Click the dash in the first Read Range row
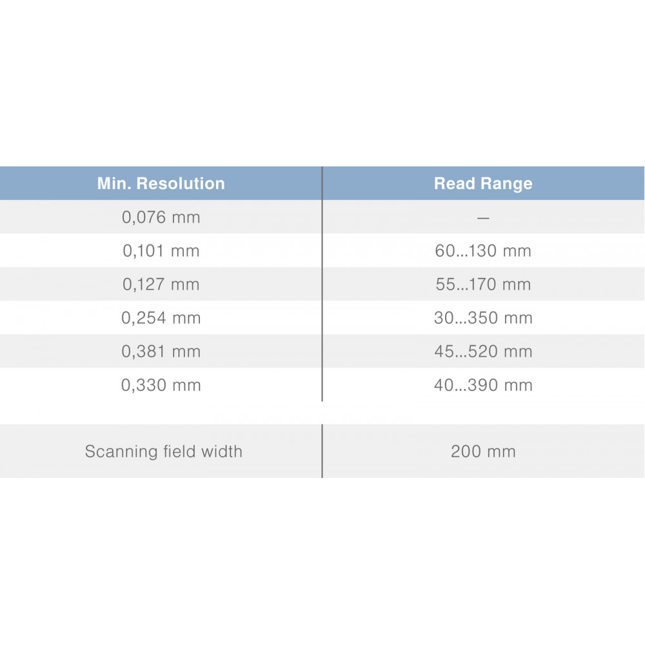This screenshot has height=645, width=645. (483, 218)
